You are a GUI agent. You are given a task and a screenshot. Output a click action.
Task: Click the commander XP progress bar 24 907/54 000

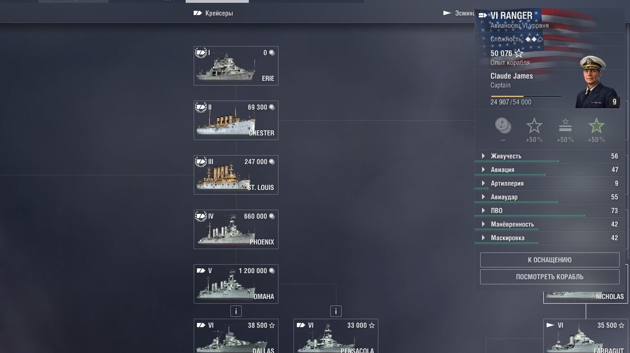pos(526,96)
